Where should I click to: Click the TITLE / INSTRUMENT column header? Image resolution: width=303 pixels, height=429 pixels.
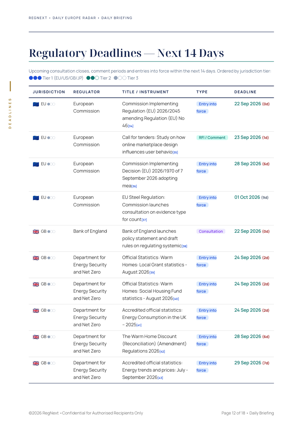(x=145, y=92)
